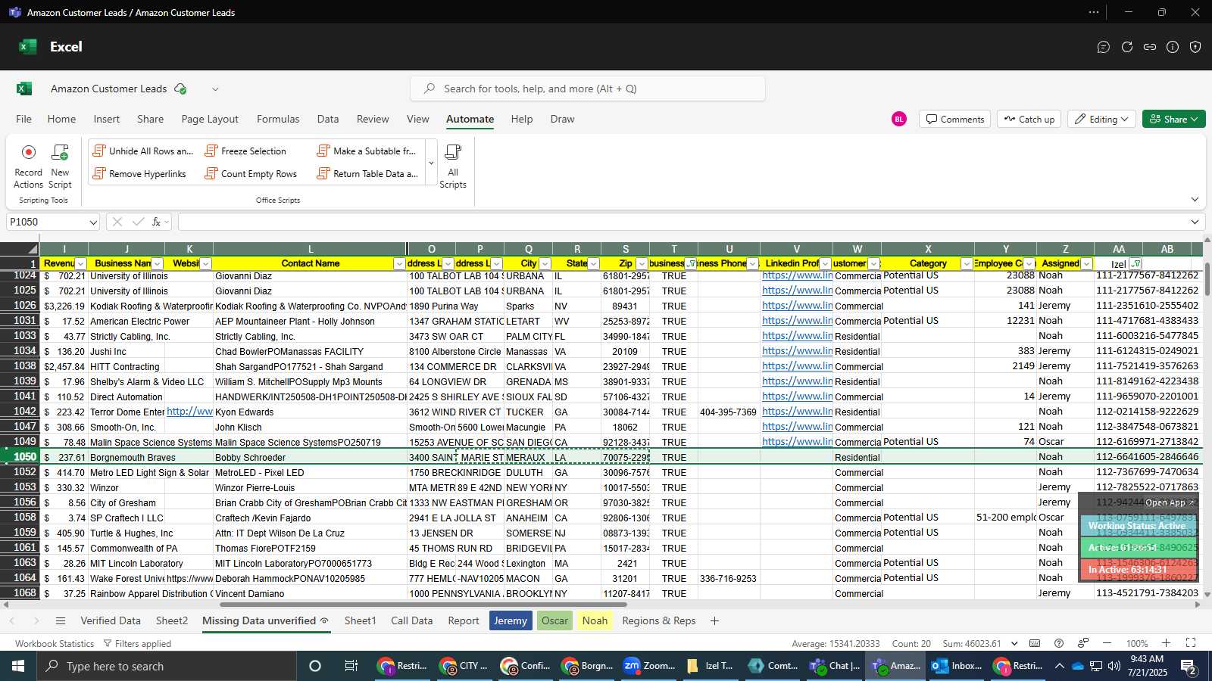The image size is (1212, 681).
Task: Click the info icon in the Teams header
Action: click(x=1173, y=47)
